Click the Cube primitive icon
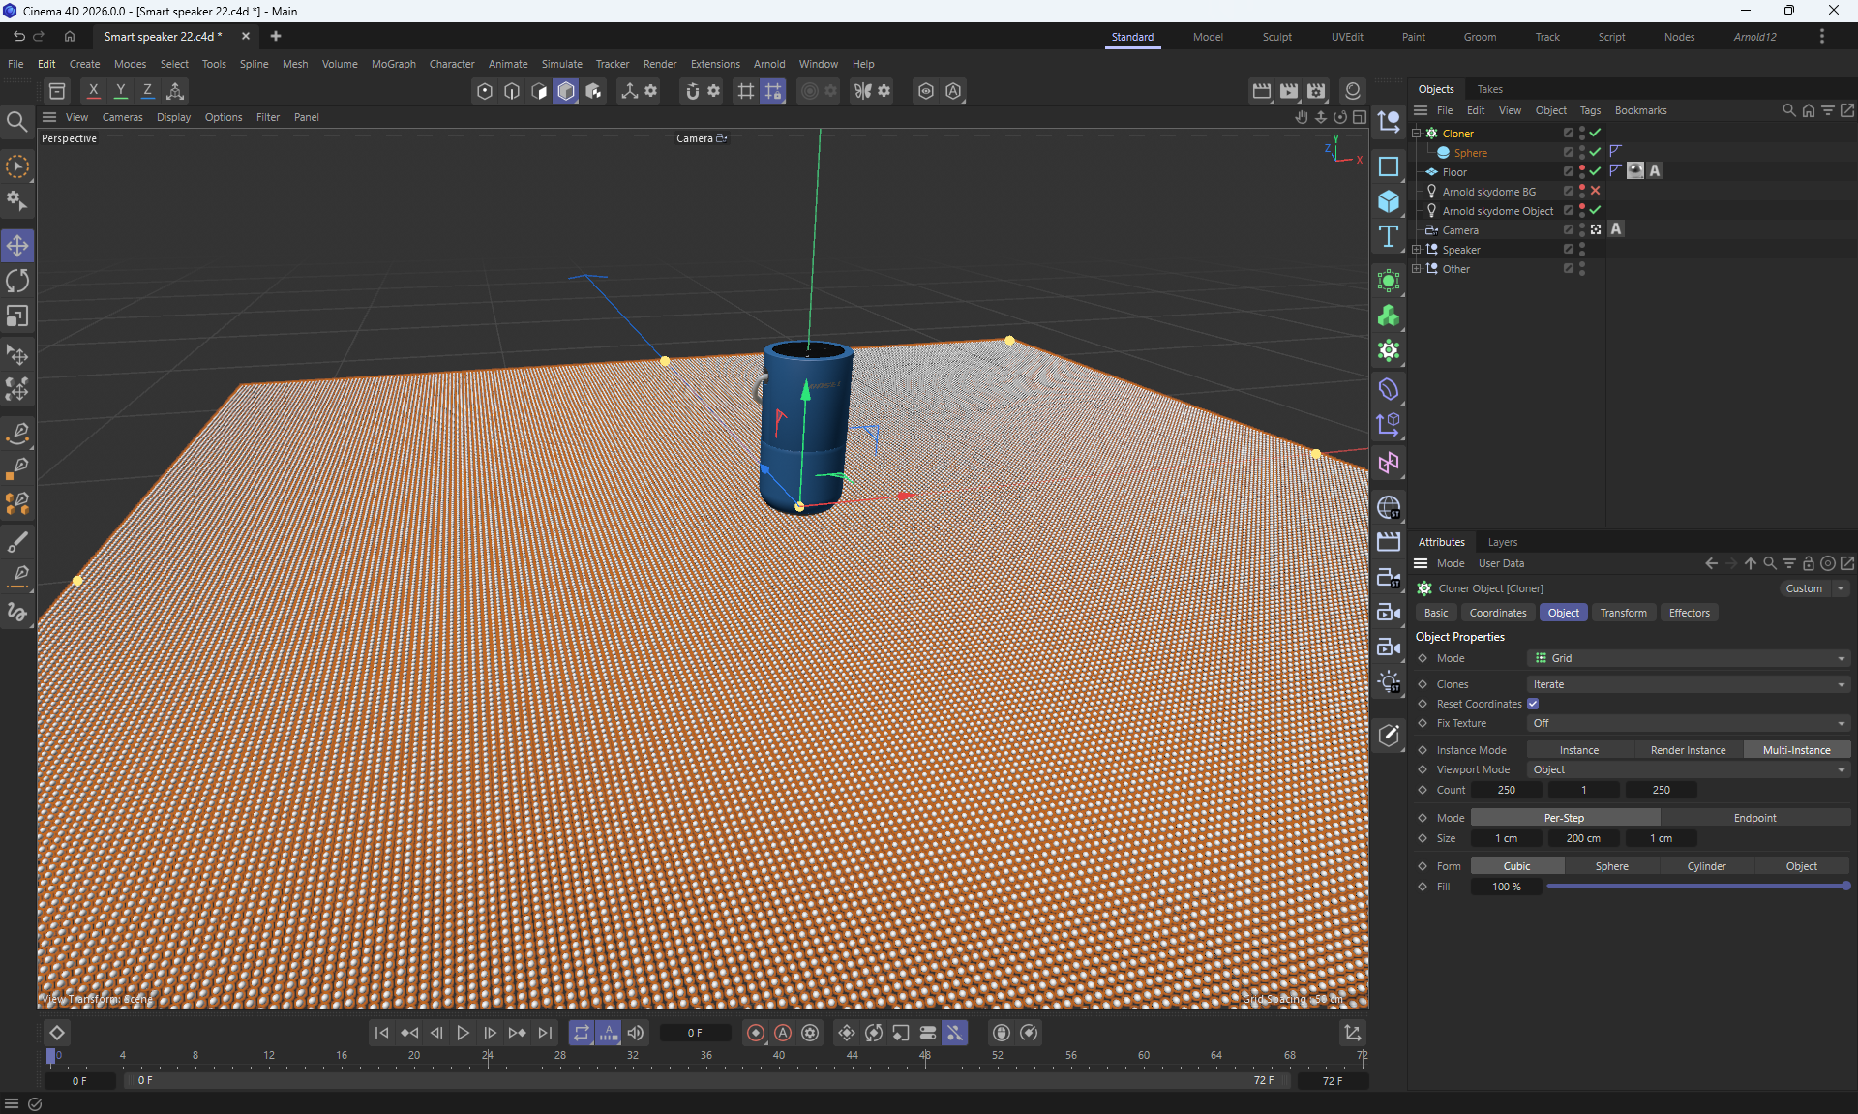Viewport: 1858px width, 1114px height. (x=1389, y=201)
